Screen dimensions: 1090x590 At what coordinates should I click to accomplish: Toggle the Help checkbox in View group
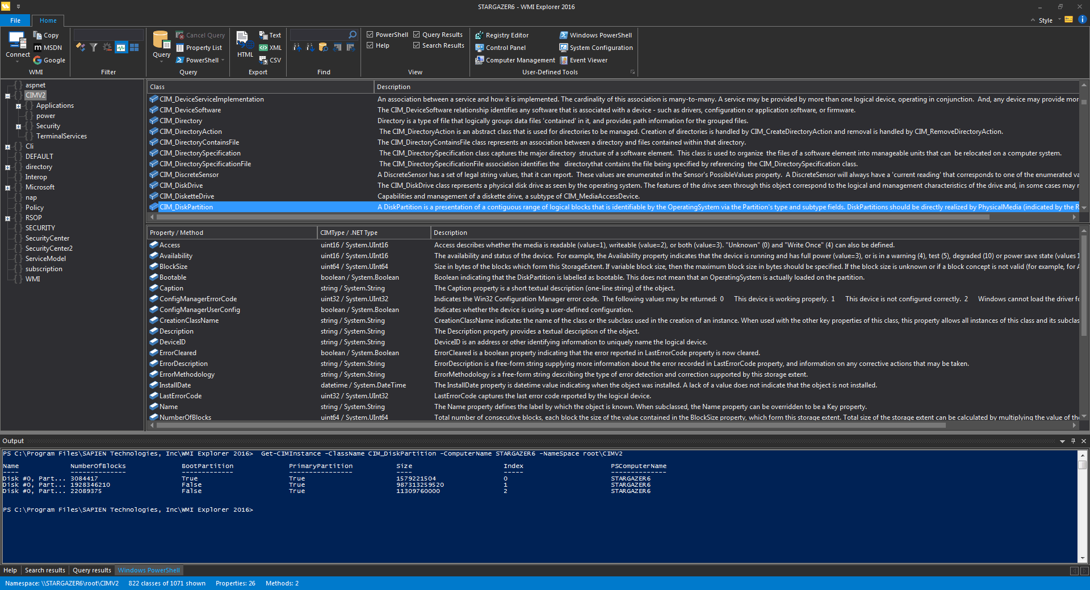click(370, 45)
